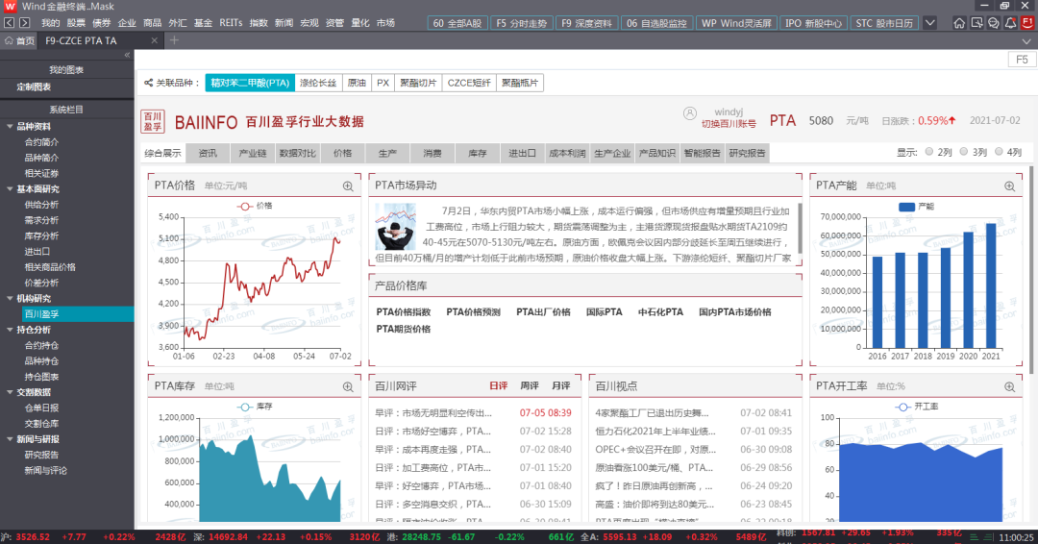Image resolution: width=1038 pixels, height=544 pixels.
Task: Open the PTA价格指数 link
Action: point(403,311)
